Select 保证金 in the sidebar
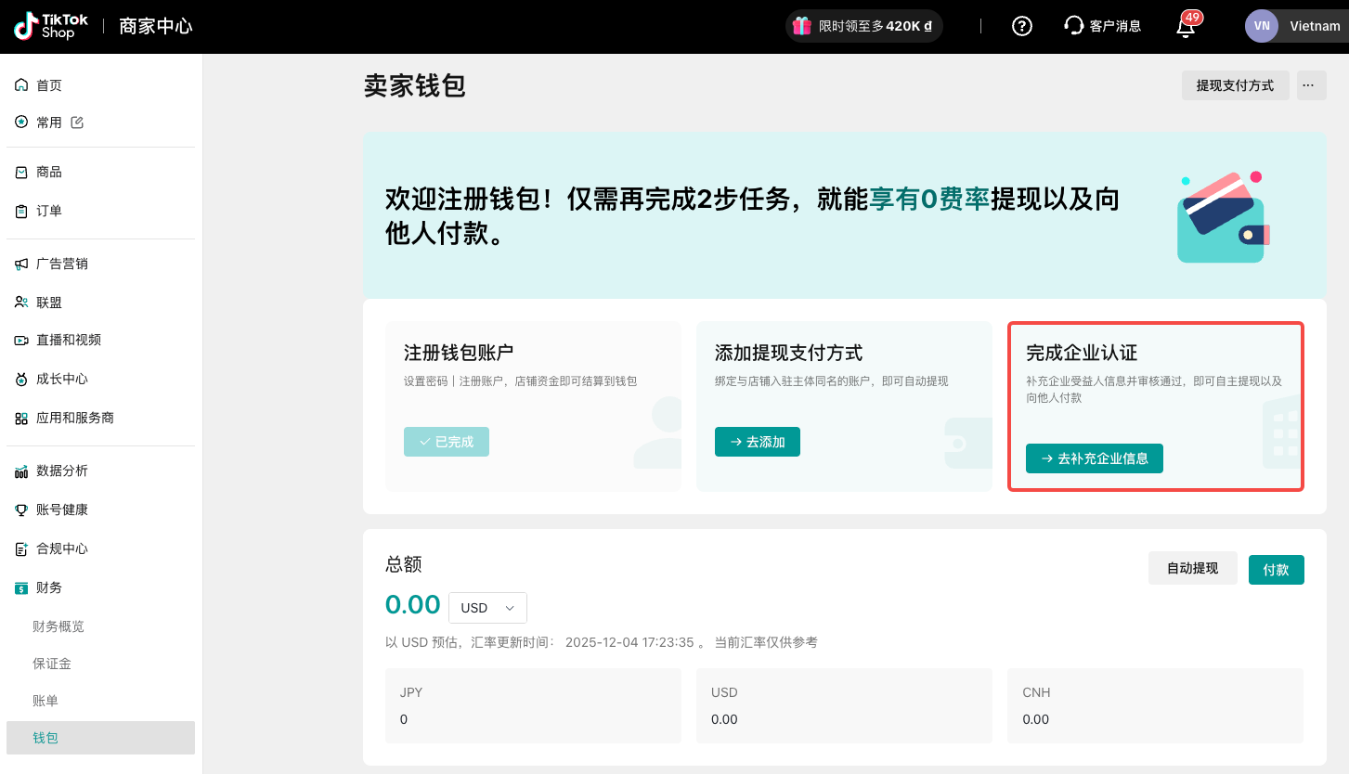 point(52,664)
